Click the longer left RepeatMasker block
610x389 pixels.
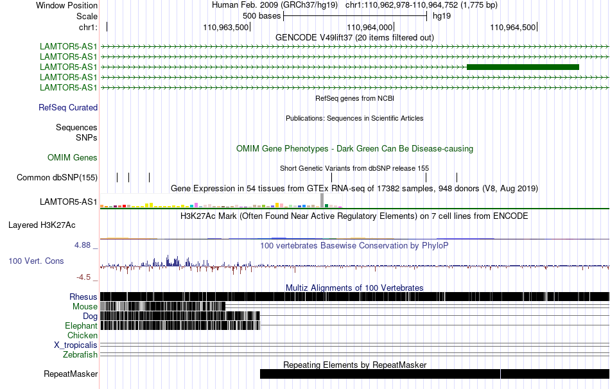pyautogui.click(x=380, y=374)
